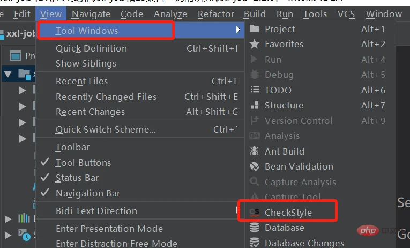Open the Database cylinder icon
This screenshot has width=410, height=248.
coord(254,228)
